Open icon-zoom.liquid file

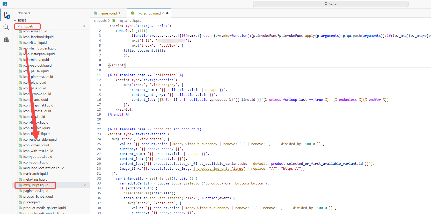point(36,162)
